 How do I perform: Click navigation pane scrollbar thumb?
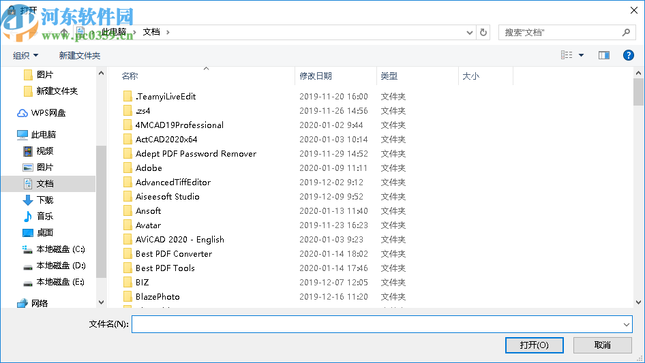[x=101, y=212]
